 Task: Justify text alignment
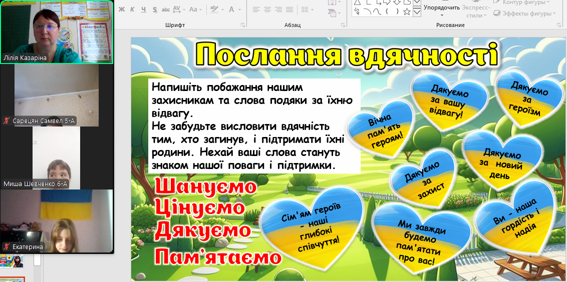click(x=290, y=9)
